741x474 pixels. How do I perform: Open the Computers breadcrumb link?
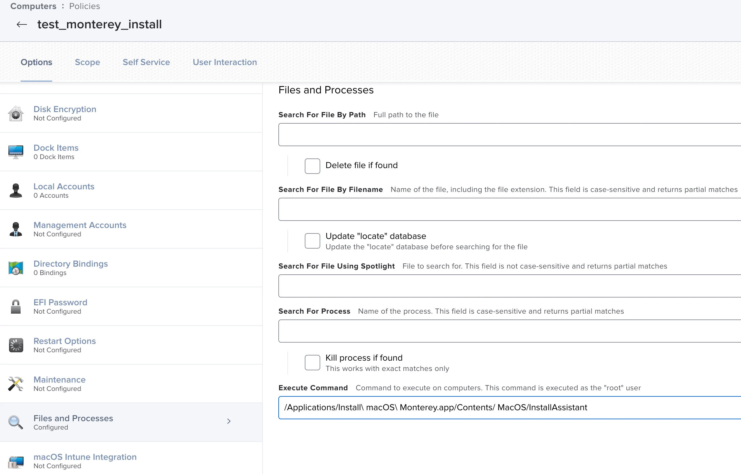click(33, 6)
